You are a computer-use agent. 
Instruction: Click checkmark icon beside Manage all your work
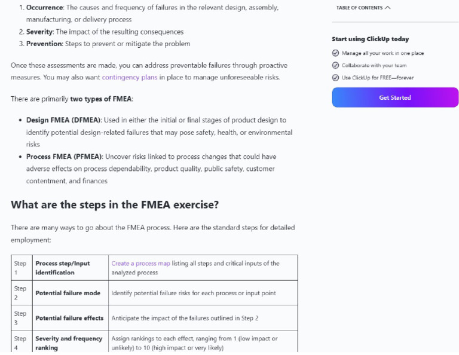tap(335, 53)
